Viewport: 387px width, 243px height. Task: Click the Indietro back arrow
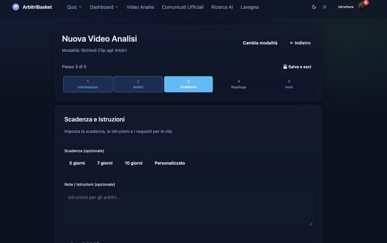click(291, 43)
